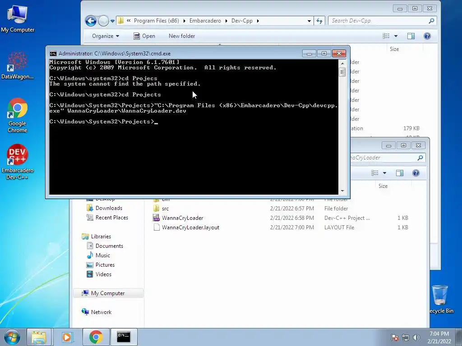This screenshot has height=346, width=462.
Task: Click Size column header in WannaCryLoader window
Action: (383, 186)
